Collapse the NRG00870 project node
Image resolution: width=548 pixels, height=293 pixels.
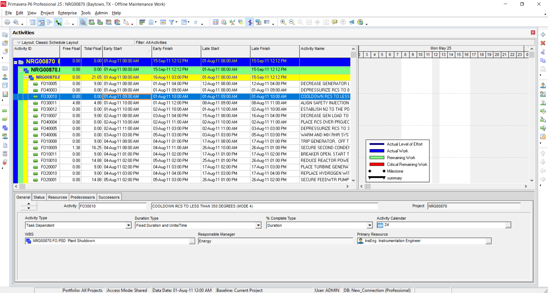click(x=16, y=62)
